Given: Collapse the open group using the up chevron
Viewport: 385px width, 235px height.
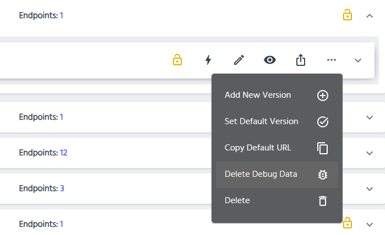Looking at the screenshot, I should coord(370,16).
